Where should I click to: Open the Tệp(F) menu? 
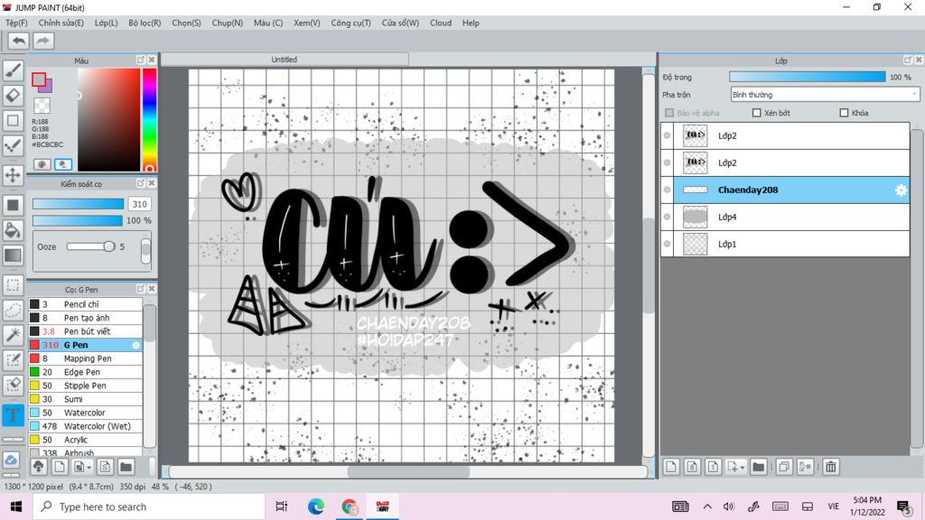(16, 23)
